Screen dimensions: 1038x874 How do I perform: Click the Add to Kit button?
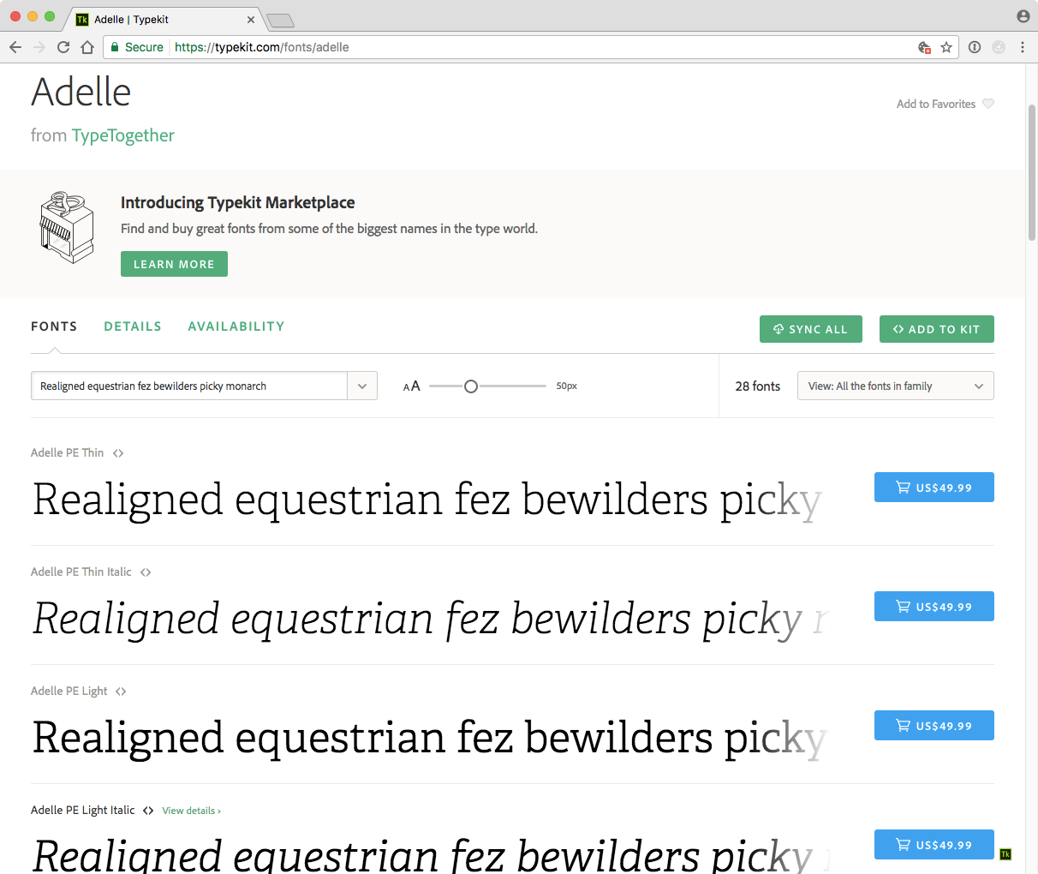(x=936, y=329)
